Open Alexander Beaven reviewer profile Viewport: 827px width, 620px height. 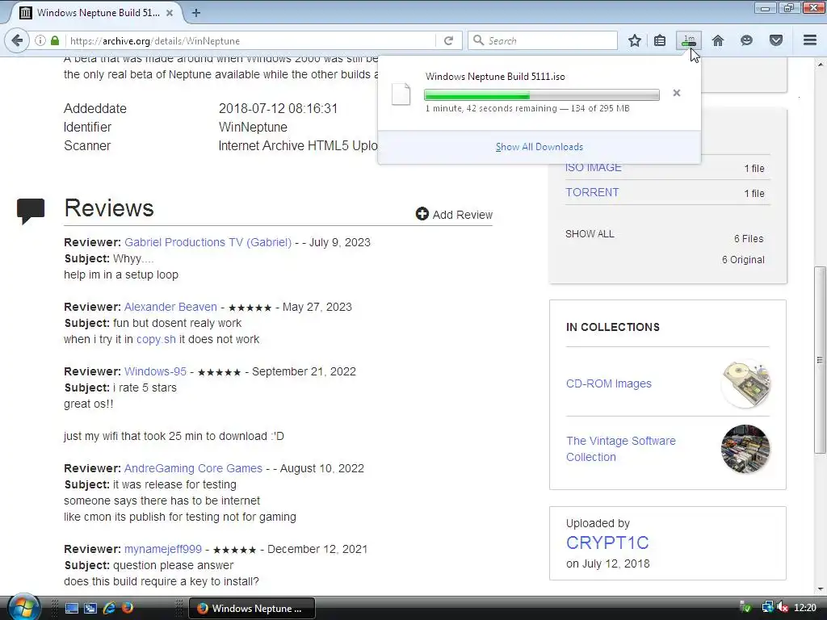tap(170, 307)
